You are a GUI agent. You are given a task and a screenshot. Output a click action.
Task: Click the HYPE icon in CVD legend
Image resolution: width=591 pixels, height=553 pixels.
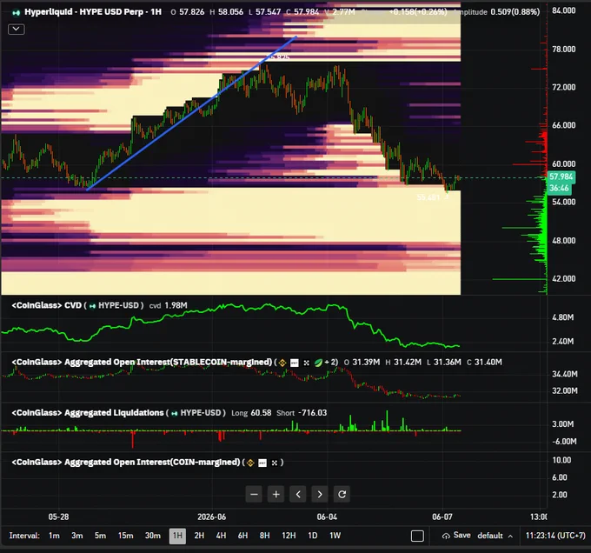point(92,306)
